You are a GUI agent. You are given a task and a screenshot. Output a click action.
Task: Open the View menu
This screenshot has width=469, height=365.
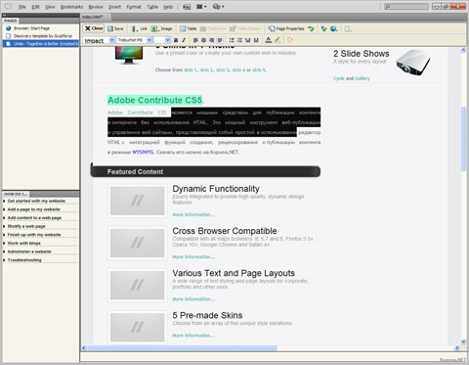point(50,7)
